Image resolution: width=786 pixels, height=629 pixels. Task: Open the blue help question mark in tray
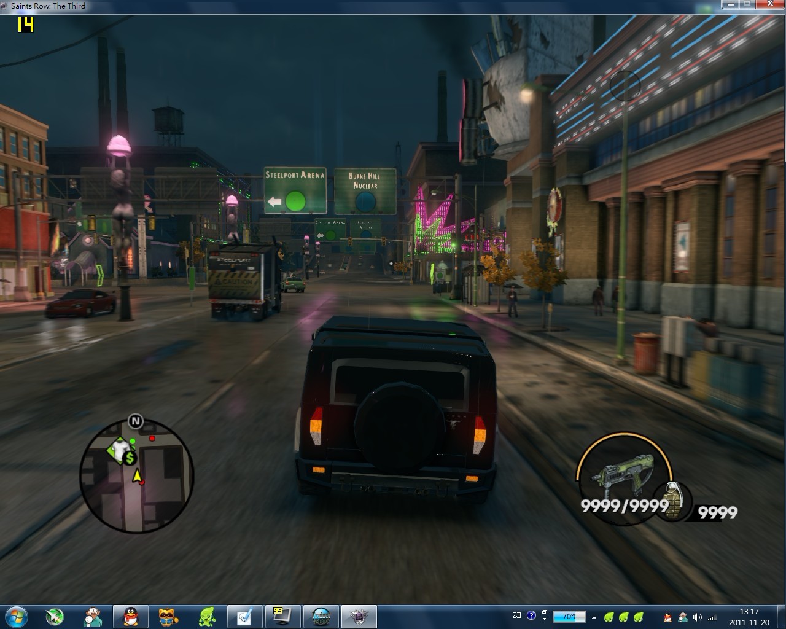(532, 615)
